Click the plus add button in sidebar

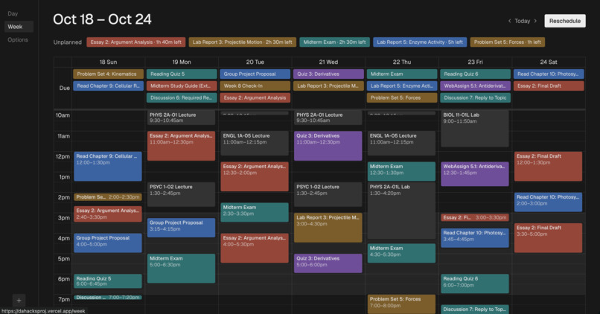[19, 300]
